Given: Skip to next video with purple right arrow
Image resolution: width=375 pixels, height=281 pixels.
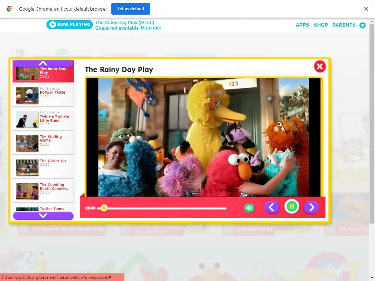Looking at the screenshot, I should coord(311,207).
